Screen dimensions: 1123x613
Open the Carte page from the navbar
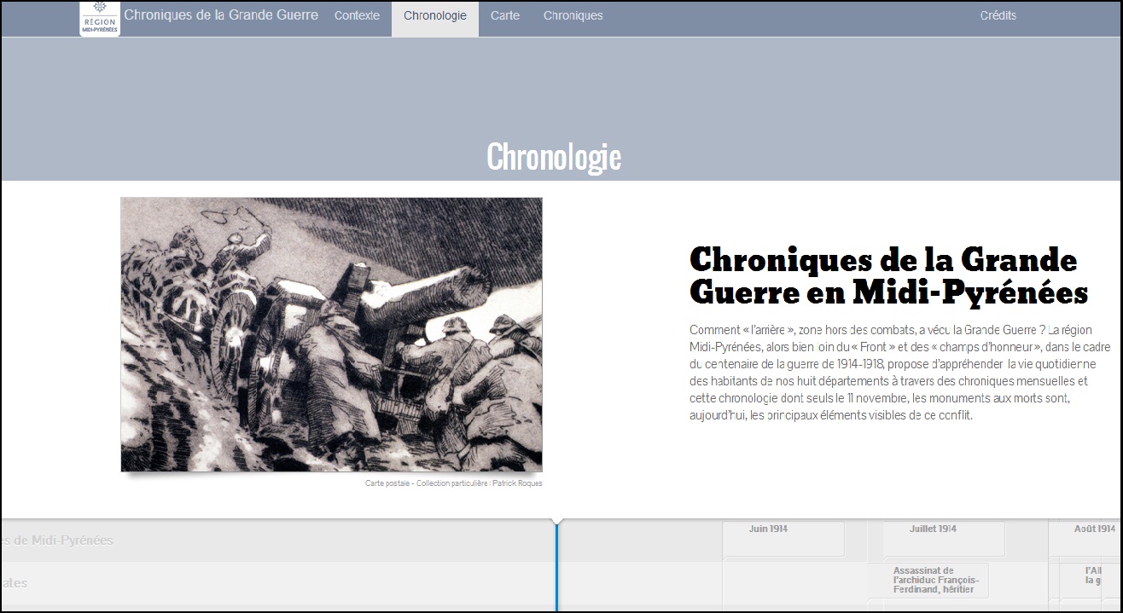pyautogui.click(x=505, y=16)
